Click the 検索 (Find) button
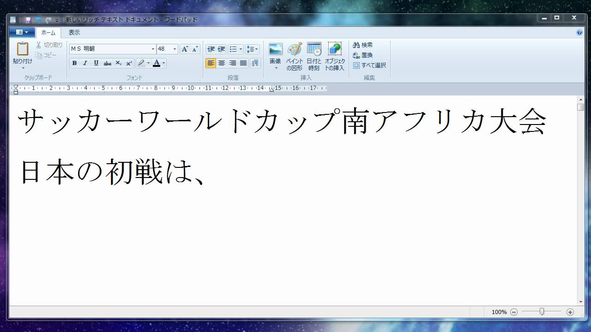The image size is (591, 332). [x=363, y=45]
